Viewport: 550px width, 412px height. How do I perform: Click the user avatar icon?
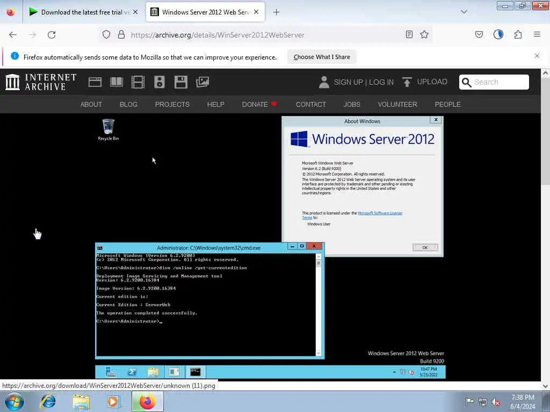click(324, 82)
